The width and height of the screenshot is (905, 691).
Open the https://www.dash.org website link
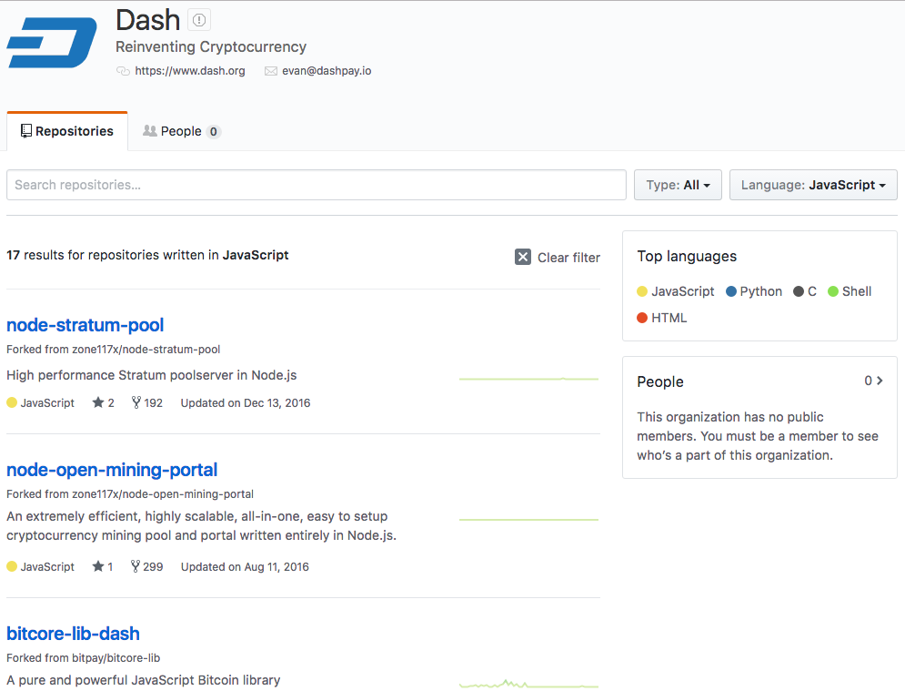(190, 71)
